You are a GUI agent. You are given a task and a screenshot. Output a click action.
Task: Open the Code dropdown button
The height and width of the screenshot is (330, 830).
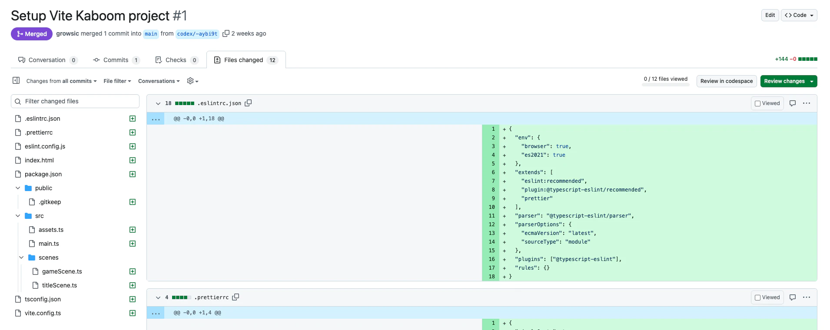tap(799, 15)
